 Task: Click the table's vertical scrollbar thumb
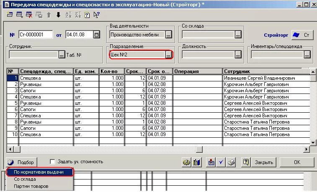pyautogui.click(x=313, y=78)
